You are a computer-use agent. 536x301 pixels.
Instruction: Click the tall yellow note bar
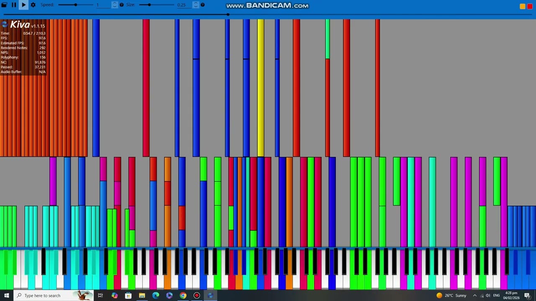coord(260,88)
